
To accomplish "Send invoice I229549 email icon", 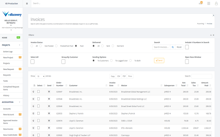I will click(x=49, y=106).
